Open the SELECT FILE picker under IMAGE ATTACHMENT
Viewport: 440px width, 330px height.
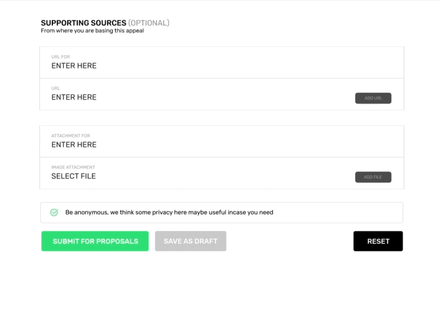[x=74, y=176]
